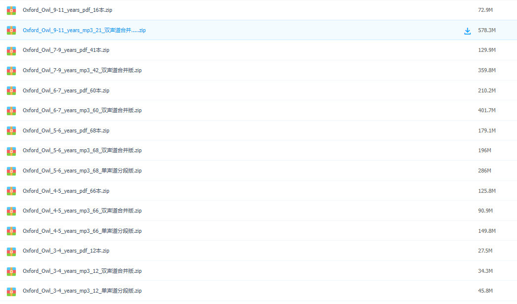
Task: Click archive icon for Oxford_Owl_6-7_years_pdf_60本.zip
Action: tap(11, 90)
